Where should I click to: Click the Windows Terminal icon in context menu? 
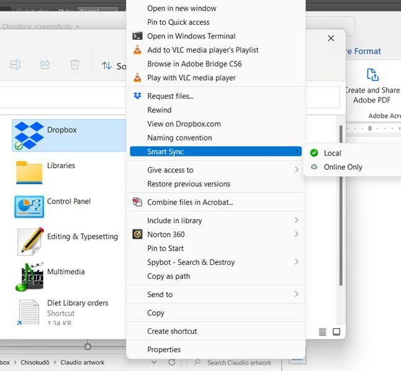[x=137, y=36]
